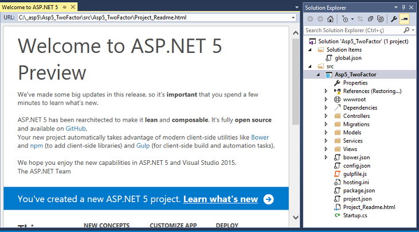Click the Solution 'Asp5_TwoFactor' solution icon
Screen dimensions: 419x232
click(x=312, y=42)
